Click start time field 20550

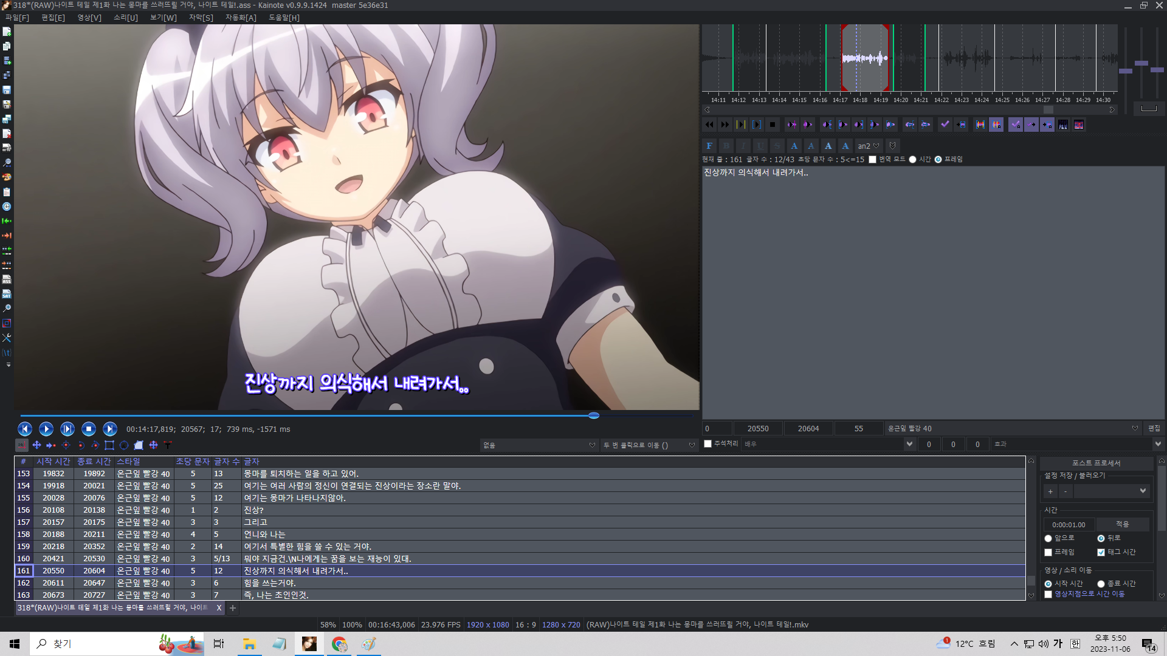758,428
